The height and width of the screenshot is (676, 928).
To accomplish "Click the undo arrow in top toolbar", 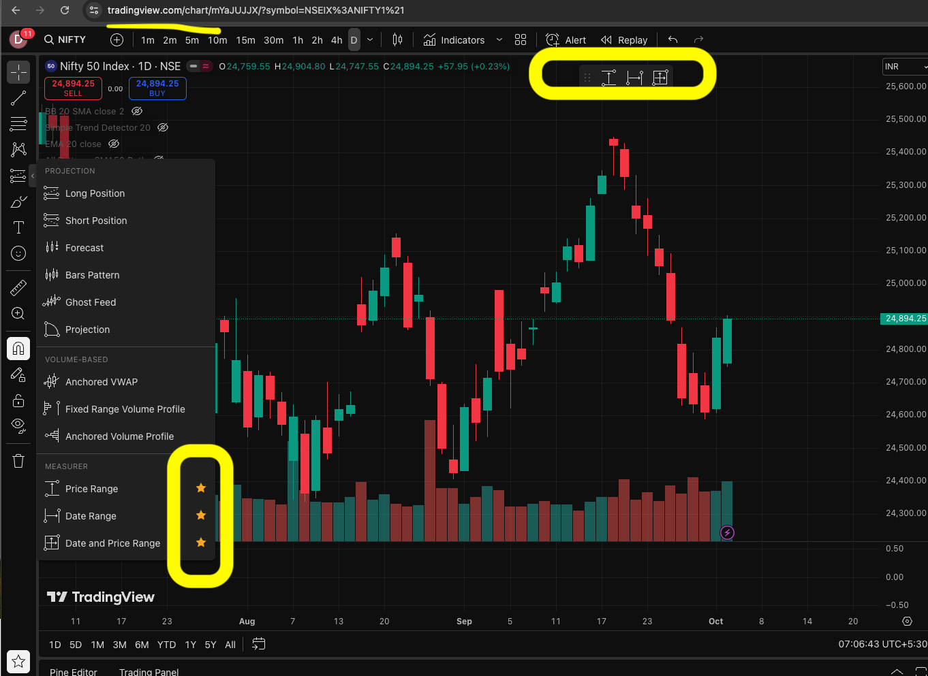I will pyautogui.click(x=673, y=40).
